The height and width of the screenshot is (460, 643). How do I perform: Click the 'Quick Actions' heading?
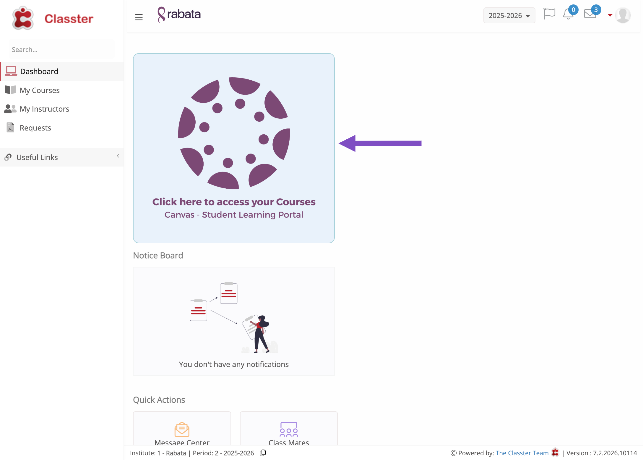[159, 400]
